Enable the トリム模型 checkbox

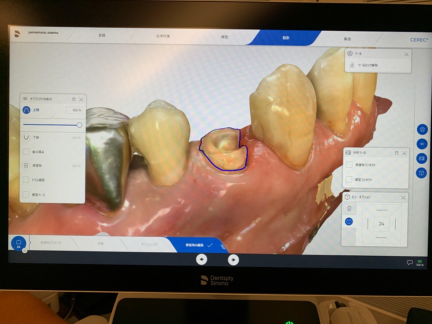click(26, 180)
